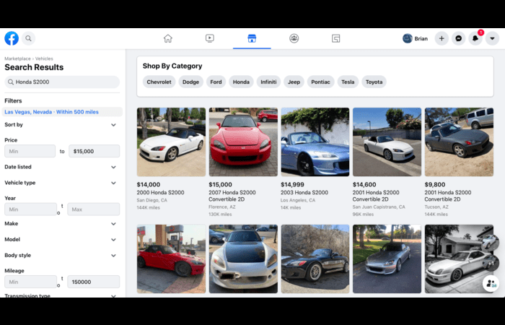Viewport: 505px width, 325px height.
Task: Select the Pontiac category chip
Action: pyautogui.click(x=320, y=82)
